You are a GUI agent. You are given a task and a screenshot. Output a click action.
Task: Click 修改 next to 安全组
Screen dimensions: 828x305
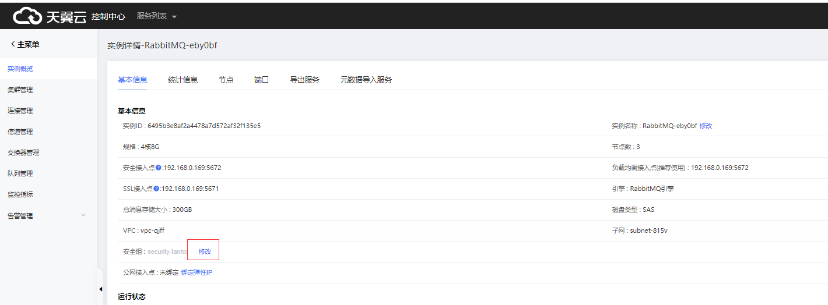tap(205, 251)
